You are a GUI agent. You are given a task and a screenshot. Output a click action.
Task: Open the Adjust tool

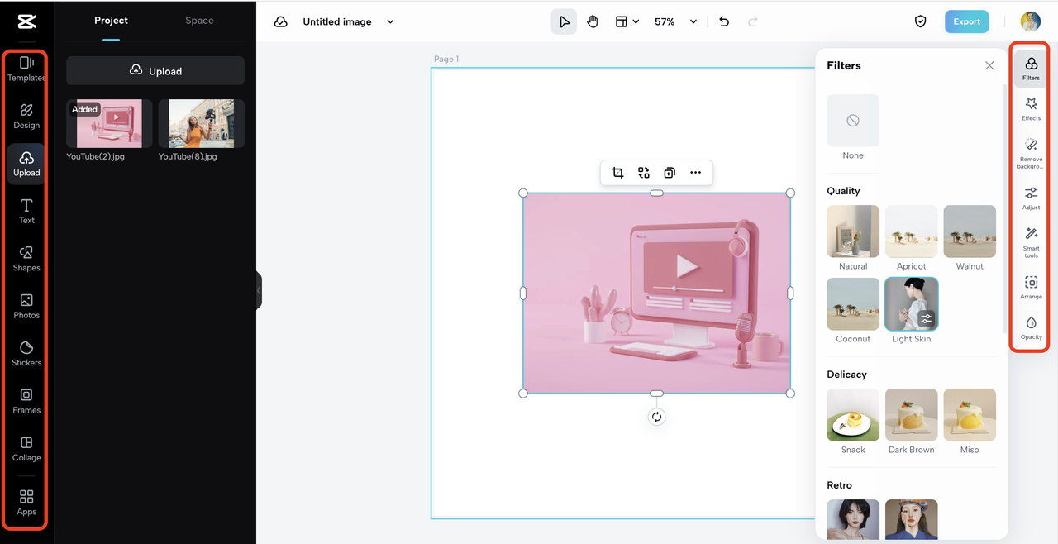coord(1031,198)
